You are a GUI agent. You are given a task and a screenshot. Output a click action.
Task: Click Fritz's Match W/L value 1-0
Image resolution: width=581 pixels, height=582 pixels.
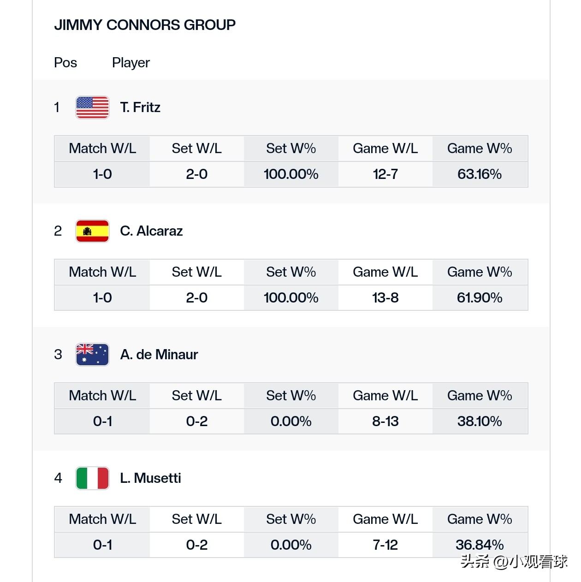(x=102, y=174)
